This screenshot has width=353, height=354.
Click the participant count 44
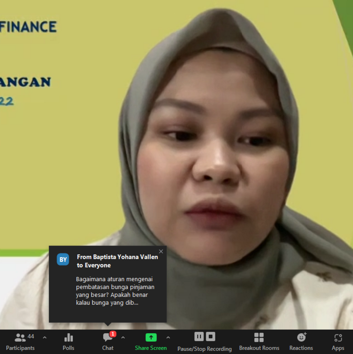31,336
